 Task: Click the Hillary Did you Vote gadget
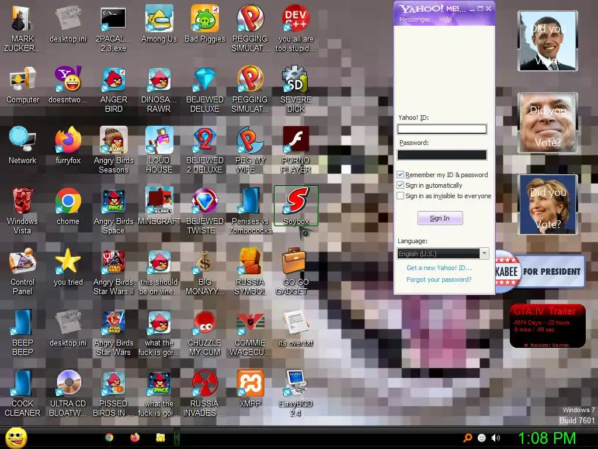548,205
